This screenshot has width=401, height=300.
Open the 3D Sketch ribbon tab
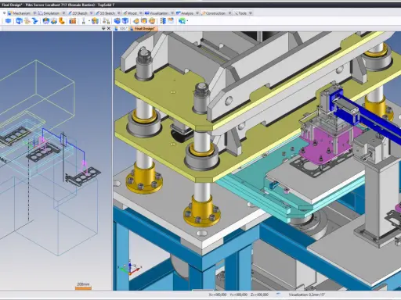click(x=106, y=13)
